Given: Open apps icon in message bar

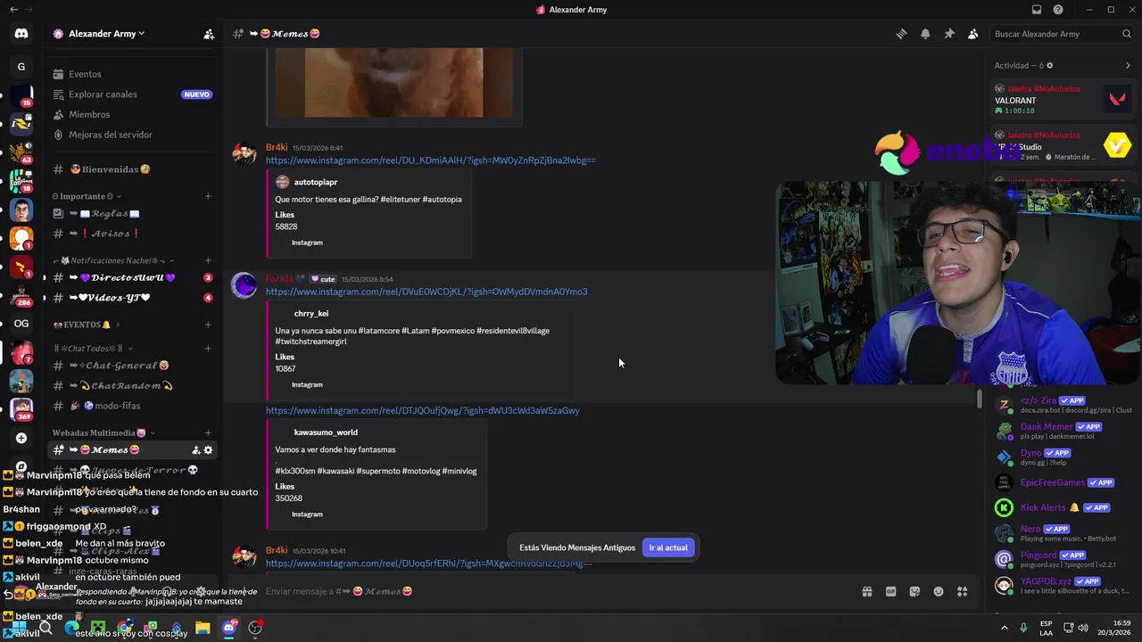Looking at the screenshot, I should tap(962, 591).
